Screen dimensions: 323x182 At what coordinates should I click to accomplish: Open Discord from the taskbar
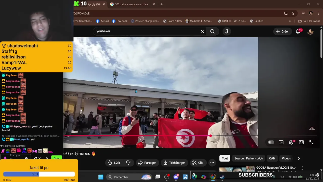pos(176,177)
